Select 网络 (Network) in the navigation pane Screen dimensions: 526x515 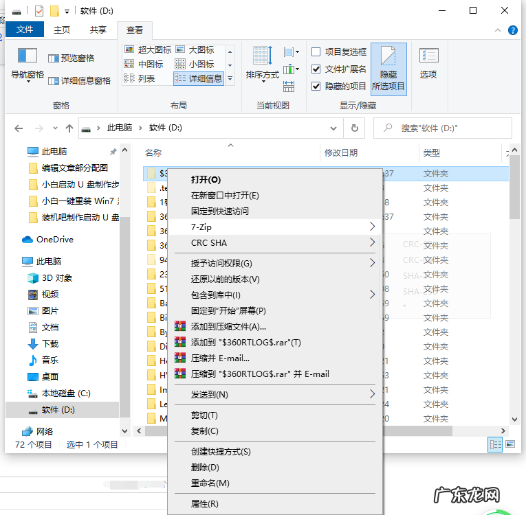click(x=38, y=431)
